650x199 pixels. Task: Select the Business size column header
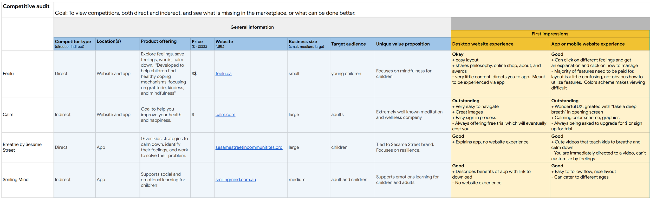pyautogui.click(x=309, y=44)
